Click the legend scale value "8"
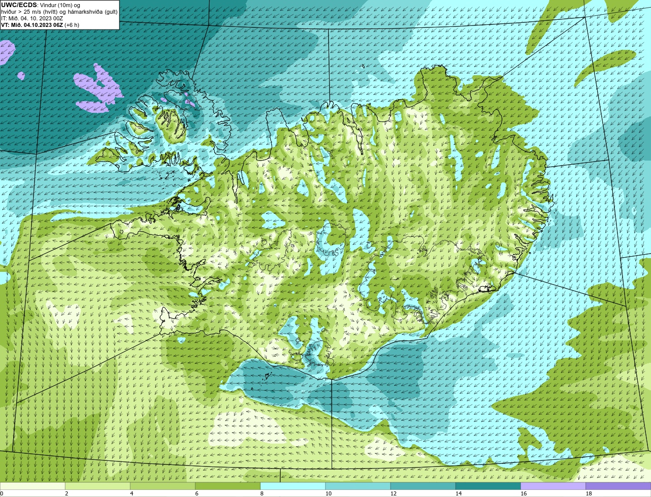The image size is (651, 497). (x=262, y=493)
